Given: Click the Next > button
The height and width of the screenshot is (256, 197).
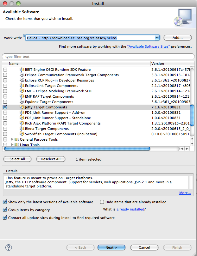Looking at the screenshot, I should click(111, 247).
